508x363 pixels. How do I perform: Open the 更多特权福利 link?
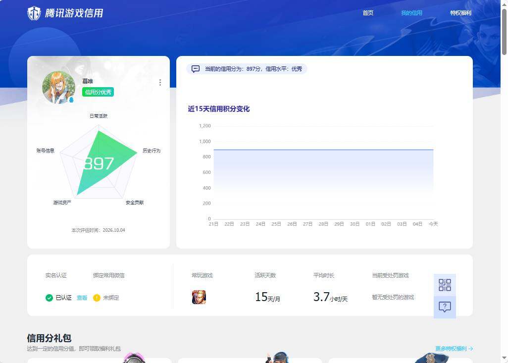(454, 349)
